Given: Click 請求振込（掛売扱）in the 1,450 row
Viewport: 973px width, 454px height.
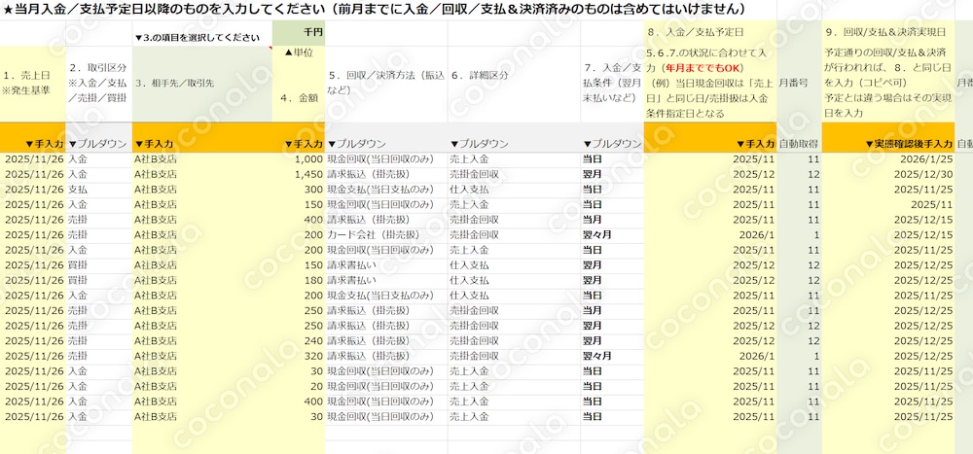Looking at the screenshot, I should click(x=386, y=174).
